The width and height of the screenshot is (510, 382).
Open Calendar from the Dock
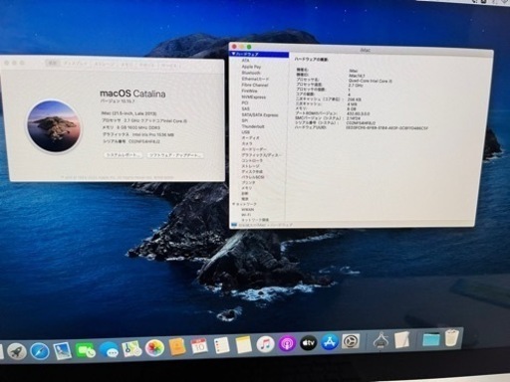199,346
